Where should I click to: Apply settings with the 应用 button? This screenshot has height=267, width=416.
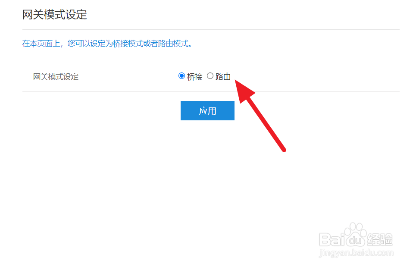(x=207, y=111)
